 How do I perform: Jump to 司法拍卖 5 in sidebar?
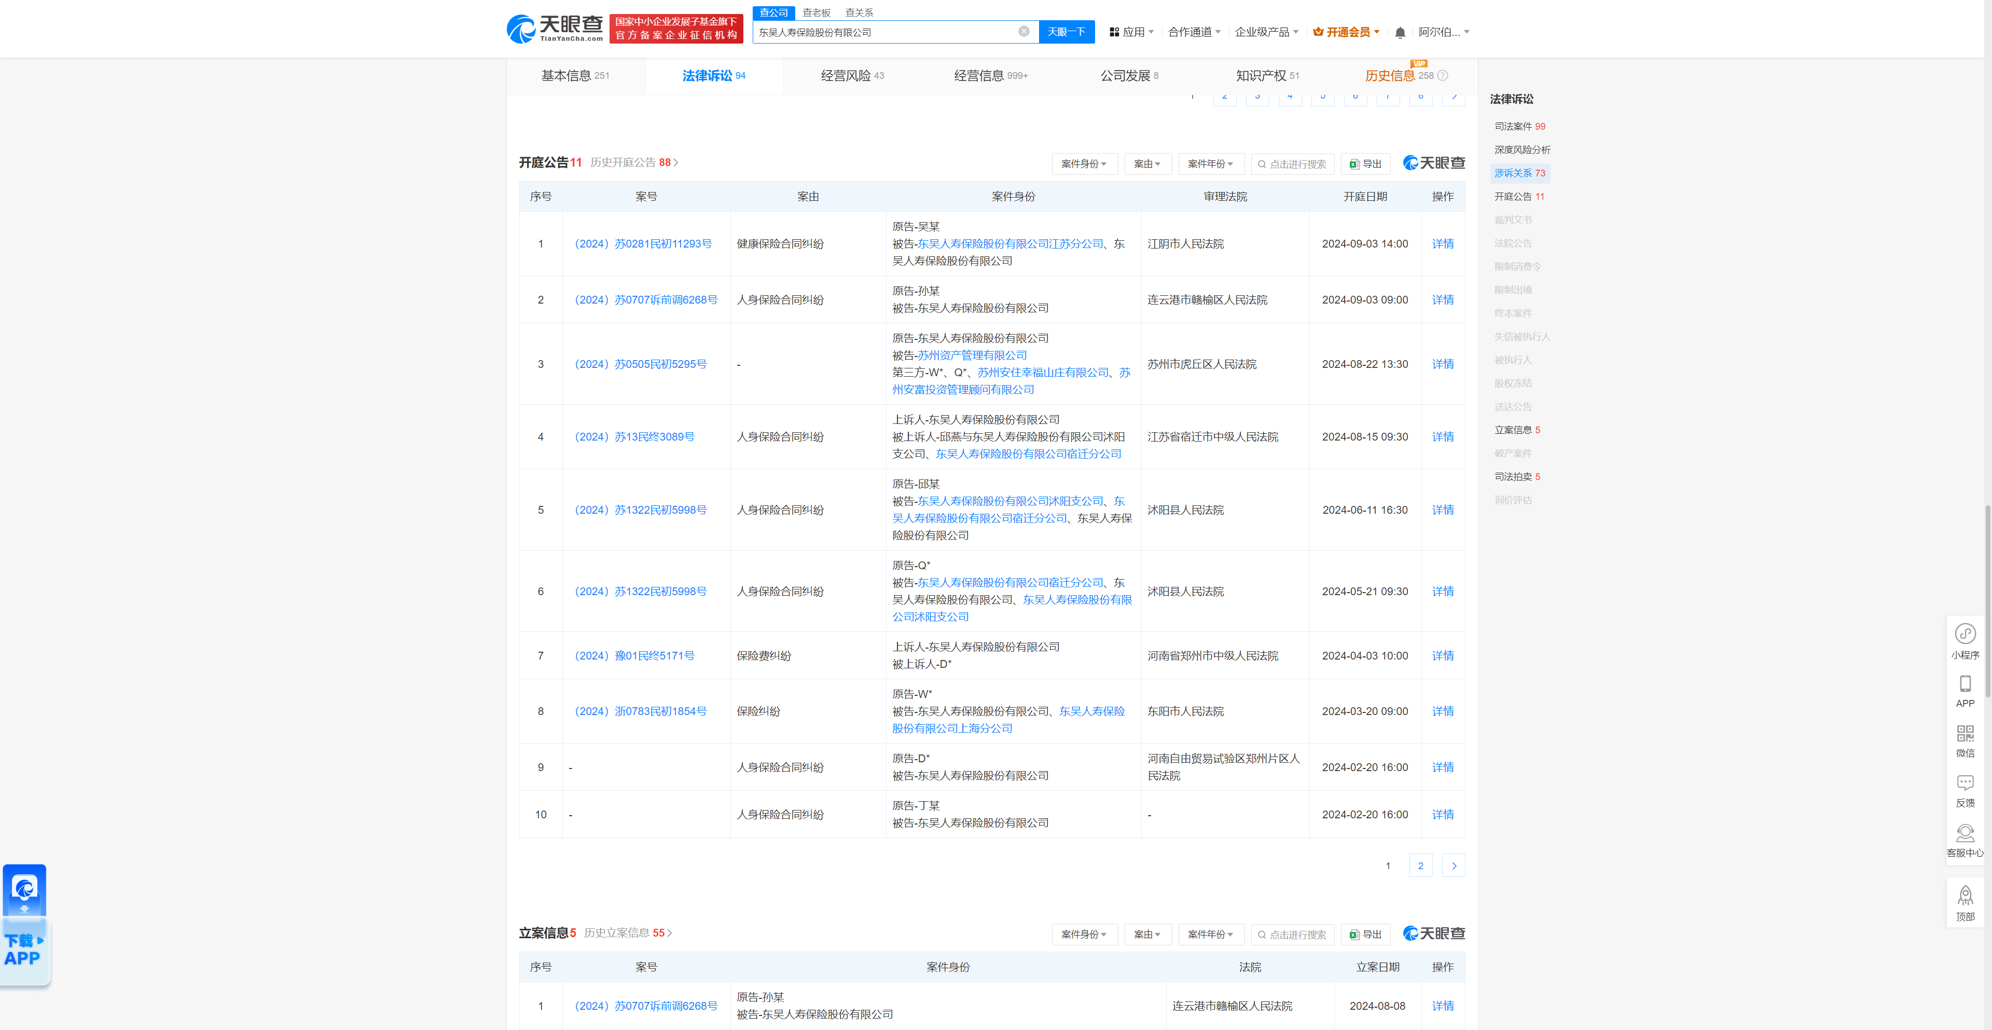point(1517,476)
